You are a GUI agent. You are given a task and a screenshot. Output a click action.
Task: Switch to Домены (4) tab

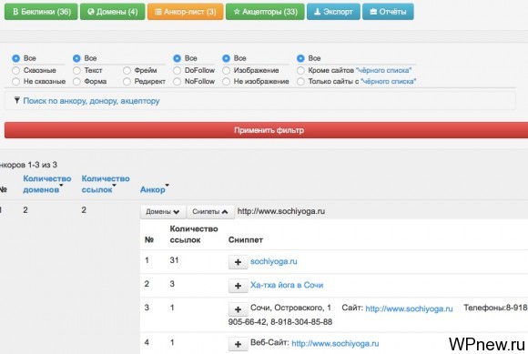tap(113, 12)
